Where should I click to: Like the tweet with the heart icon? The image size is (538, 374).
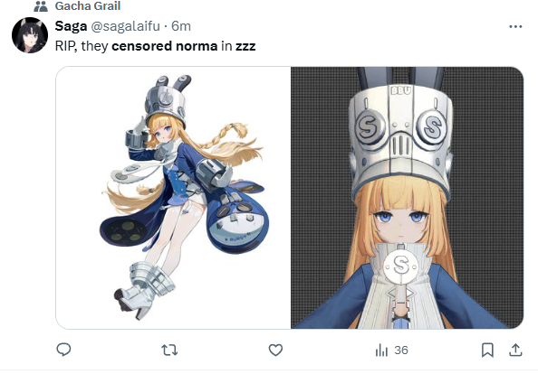pyautogui.click(x=275, y=350)
